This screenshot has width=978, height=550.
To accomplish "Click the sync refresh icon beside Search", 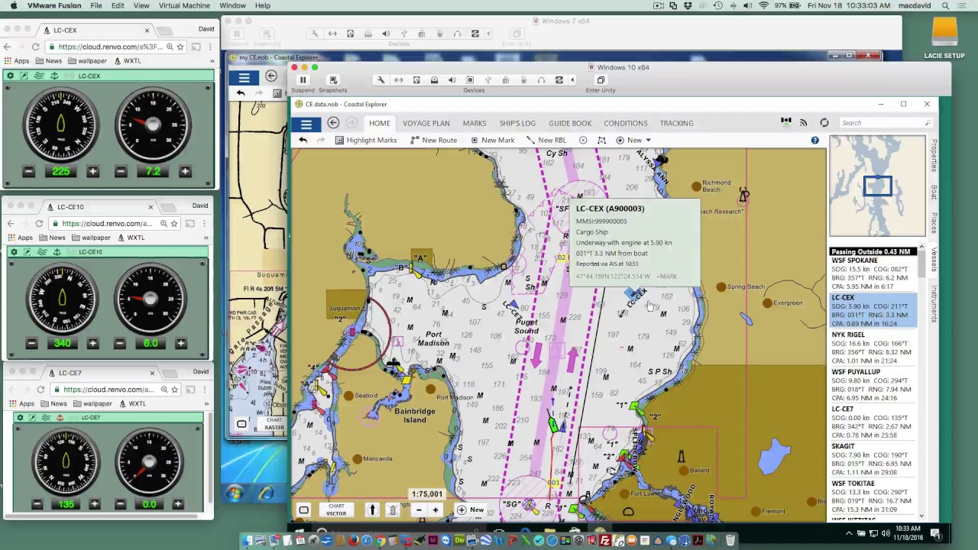I will (824, 123).
